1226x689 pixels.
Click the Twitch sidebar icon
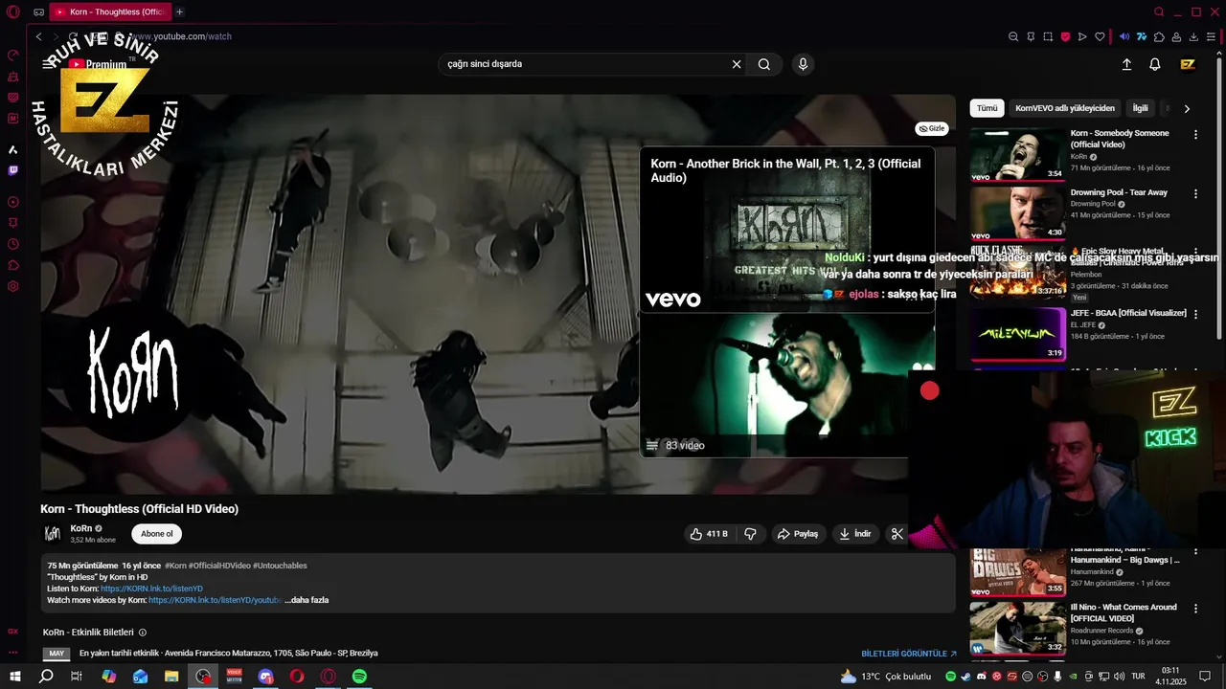[13, 170]
